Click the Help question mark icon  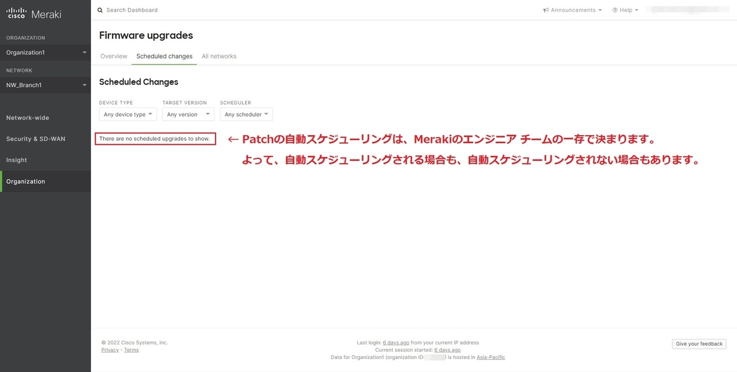[615, 10]
